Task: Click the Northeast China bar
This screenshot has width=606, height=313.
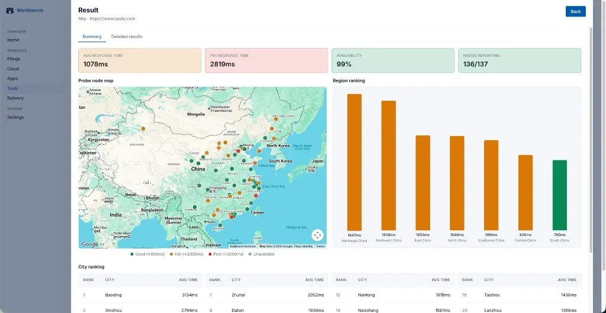Action: coord(354,162)
